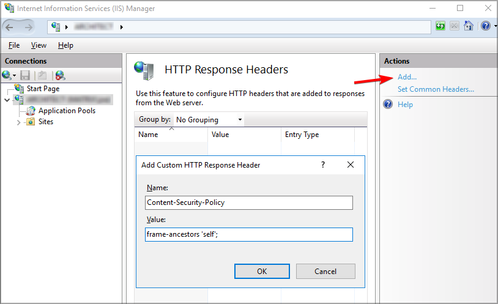Click the Forward navigation arrow

click(29, 28)
